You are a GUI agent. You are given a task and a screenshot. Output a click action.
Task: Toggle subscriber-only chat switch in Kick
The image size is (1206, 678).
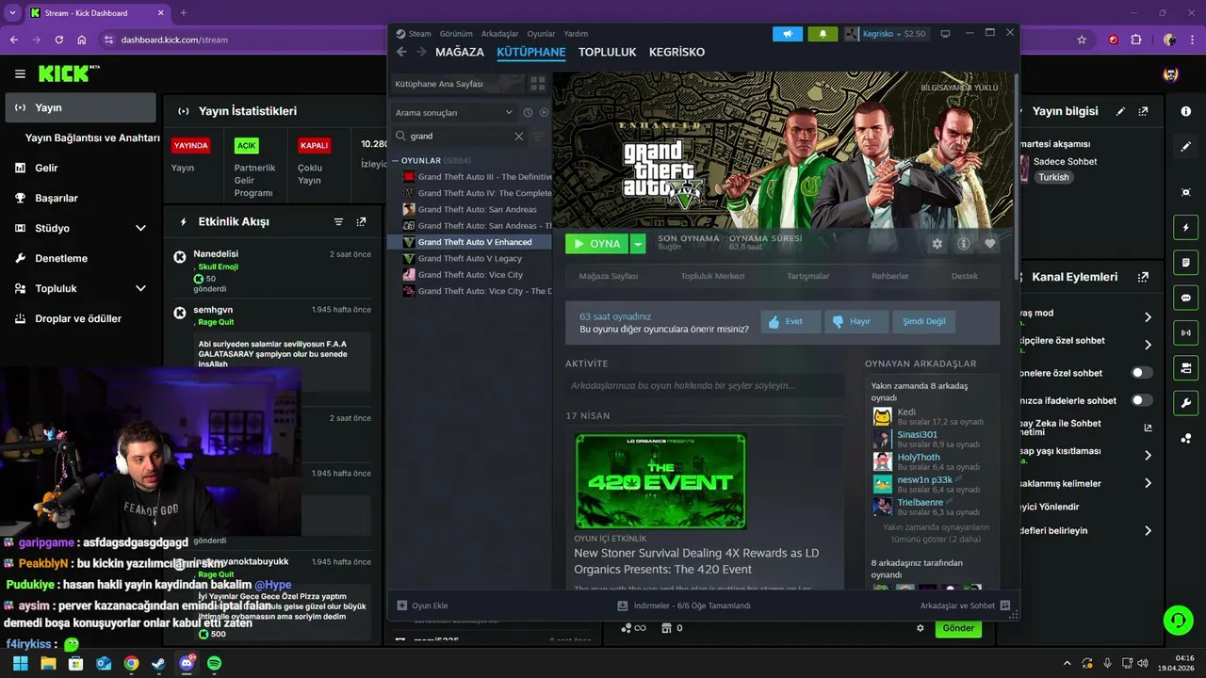[x=1141, y=373]
